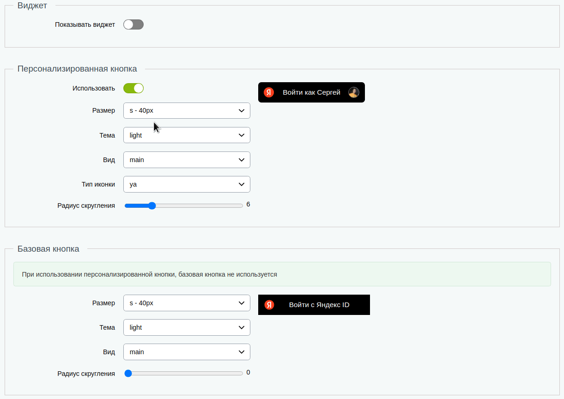This screenshot has height=399, width=564.
Task: Open the base button Размер dropdown
Action: (187, 302)
